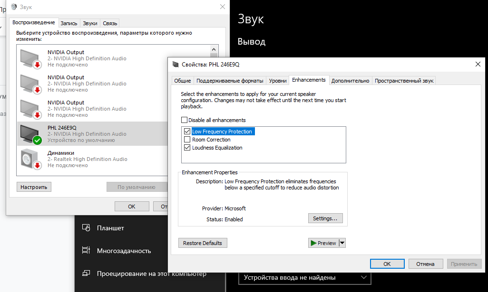Click the speaker icon in Звук title bar
The height and width of the screenshot is (292, 488).
14,7
